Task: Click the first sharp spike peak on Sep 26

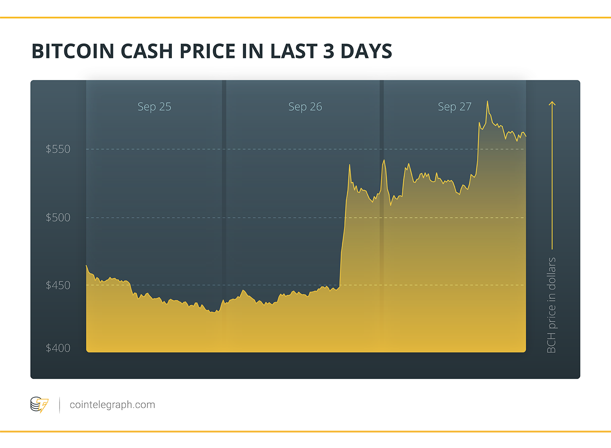Action: pyautogui.click(x=350, y=165)
